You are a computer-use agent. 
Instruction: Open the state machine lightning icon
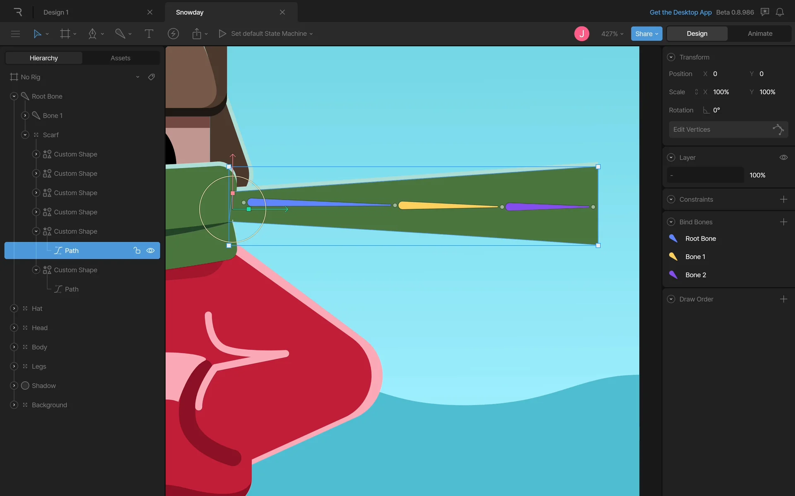coord(173,34)
